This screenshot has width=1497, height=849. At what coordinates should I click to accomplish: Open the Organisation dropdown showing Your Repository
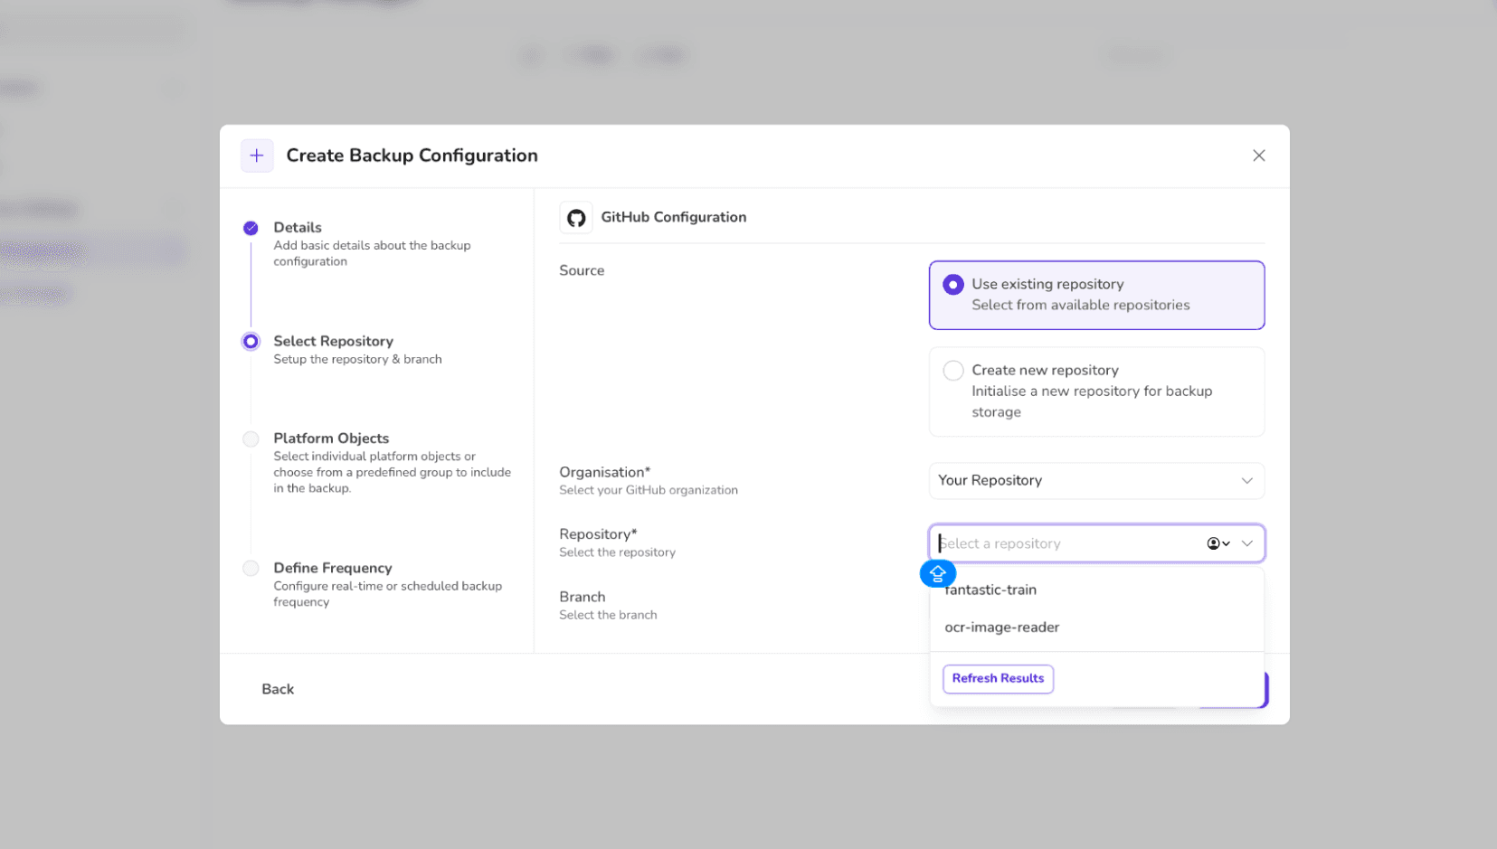coord(1095,481)
